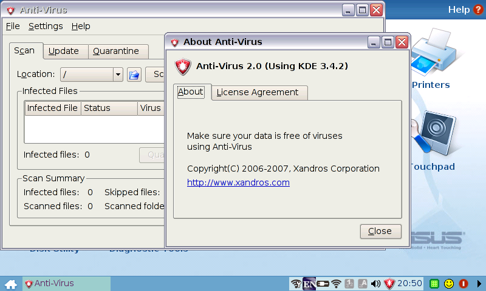Maximize the main Anti-Virus window

point(362,10)
